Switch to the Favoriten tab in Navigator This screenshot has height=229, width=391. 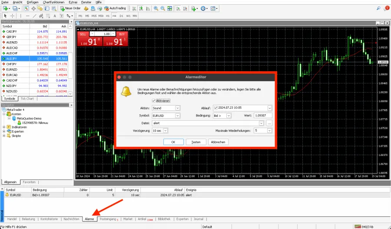tap(29, 182)
